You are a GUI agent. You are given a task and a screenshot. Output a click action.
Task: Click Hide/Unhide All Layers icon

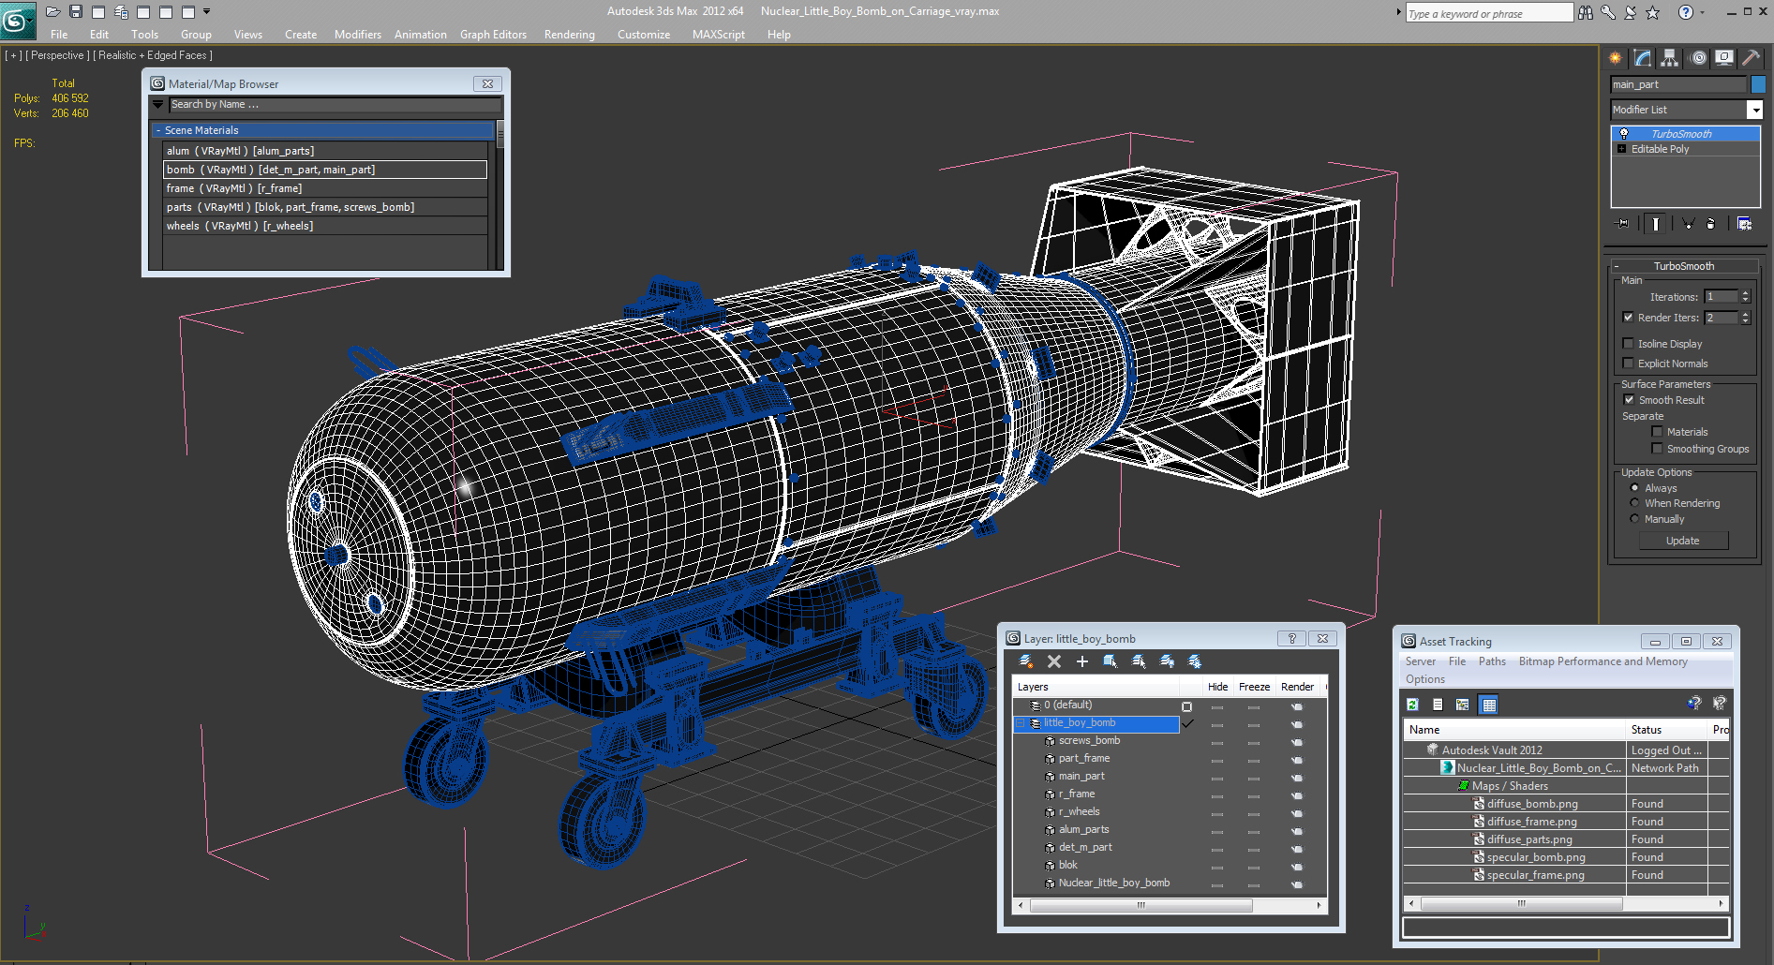tap(1167, 661)
